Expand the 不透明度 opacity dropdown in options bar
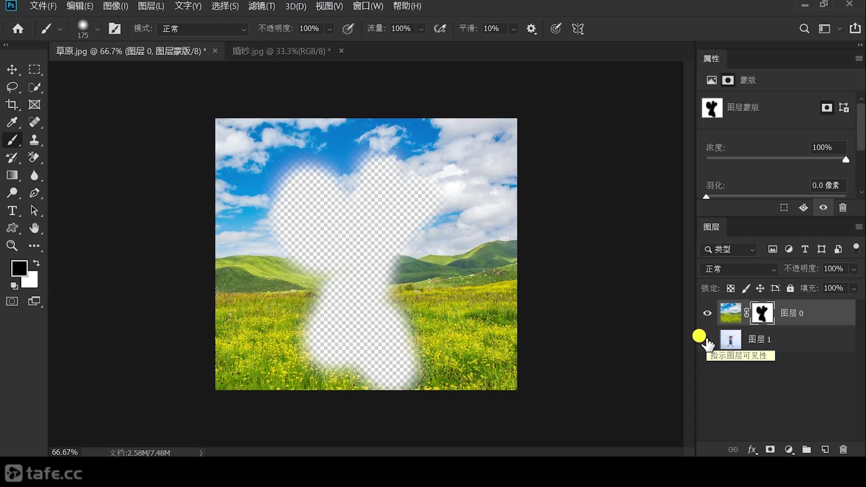 (330, 29)
